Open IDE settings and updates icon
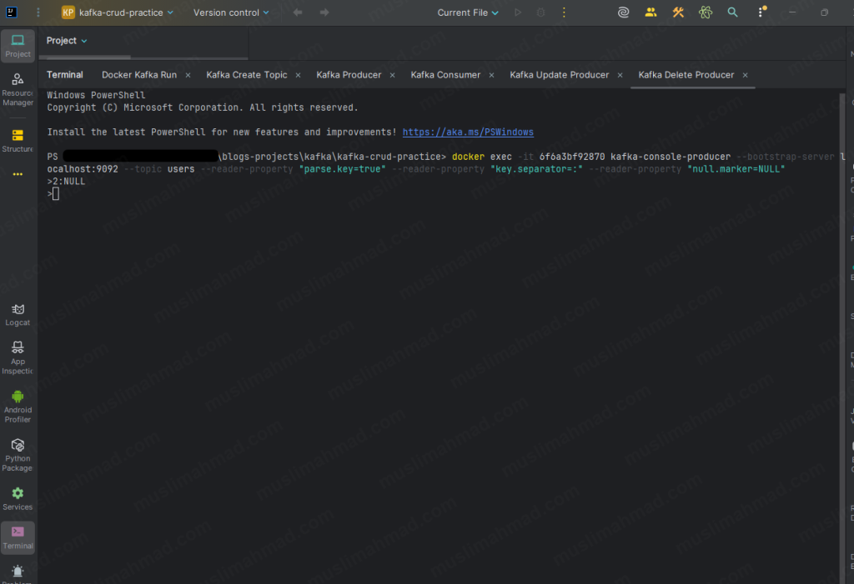 pyautogui.click(x=761, y=12)
